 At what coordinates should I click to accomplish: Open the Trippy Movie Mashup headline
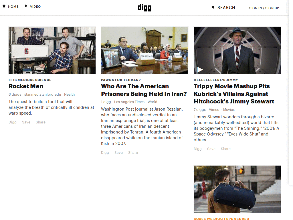point(234,94)
